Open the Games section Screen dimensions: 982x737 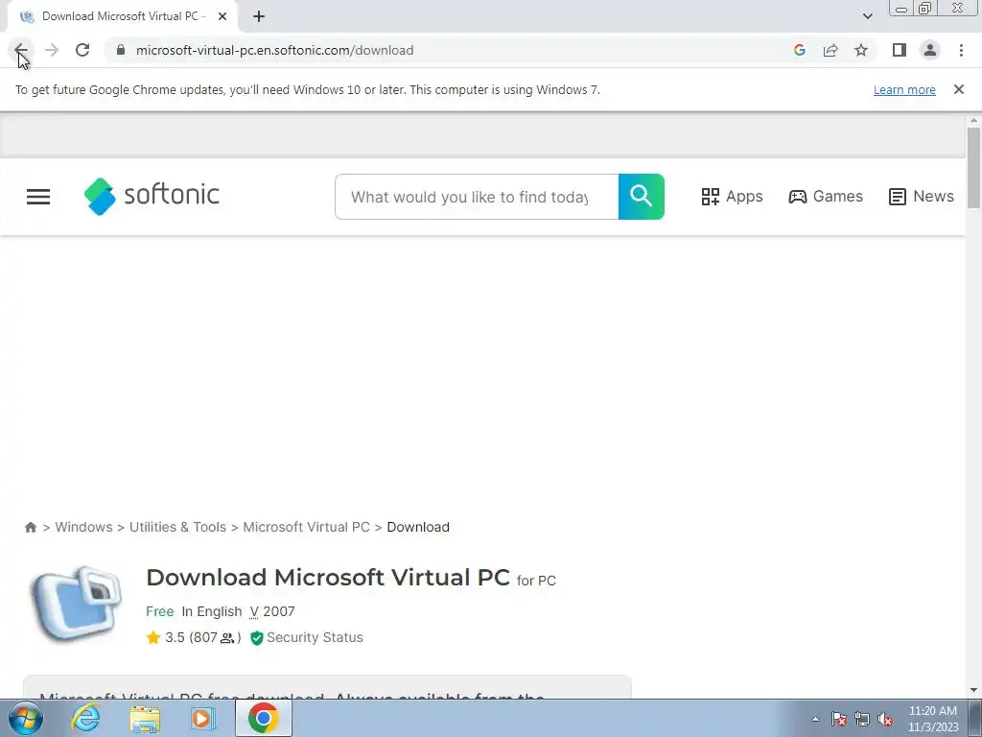[826, 197]
